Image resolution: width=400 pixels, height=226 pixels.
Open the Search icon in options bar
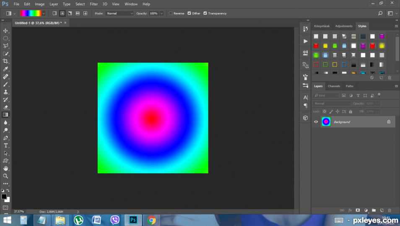[380, 13]
